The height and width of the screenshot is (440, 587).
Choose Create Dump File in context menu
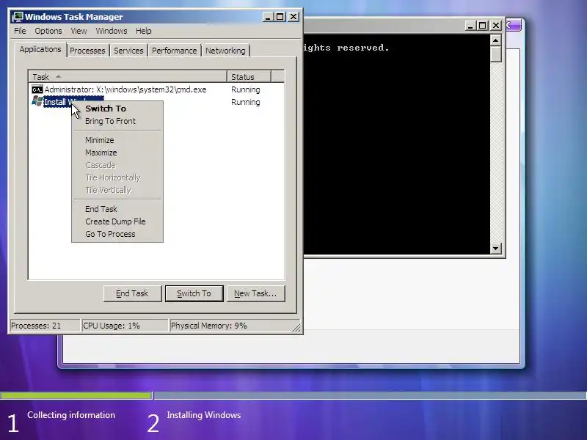point(117,221)
